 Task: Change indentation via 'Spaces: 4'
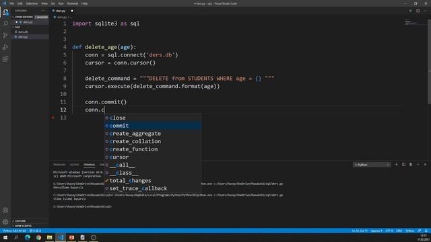click(376, 231)
